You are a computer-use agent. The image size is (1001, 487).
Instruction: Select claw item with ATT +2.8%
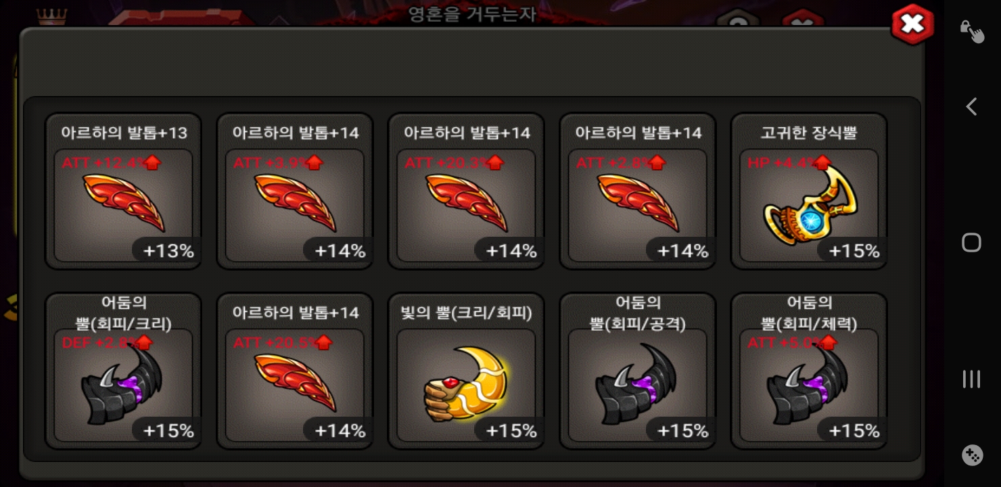638,191
